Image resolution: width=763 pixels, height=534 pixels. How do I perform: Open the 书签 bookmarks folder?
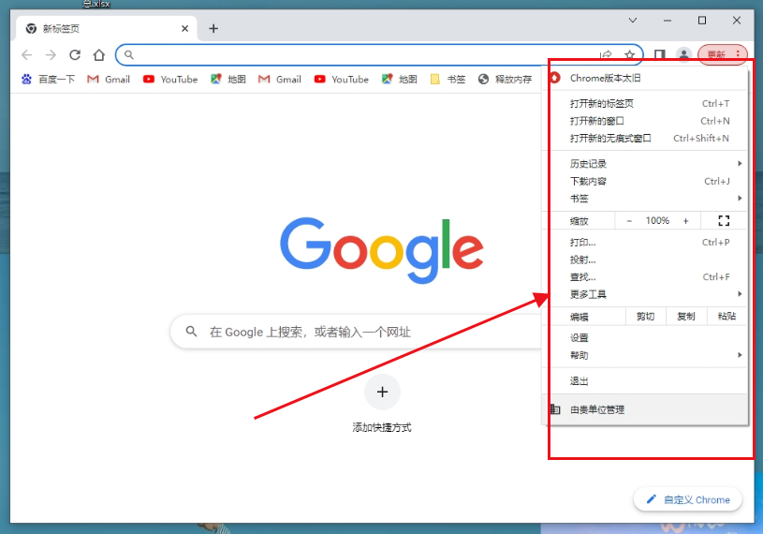(448, 79)
